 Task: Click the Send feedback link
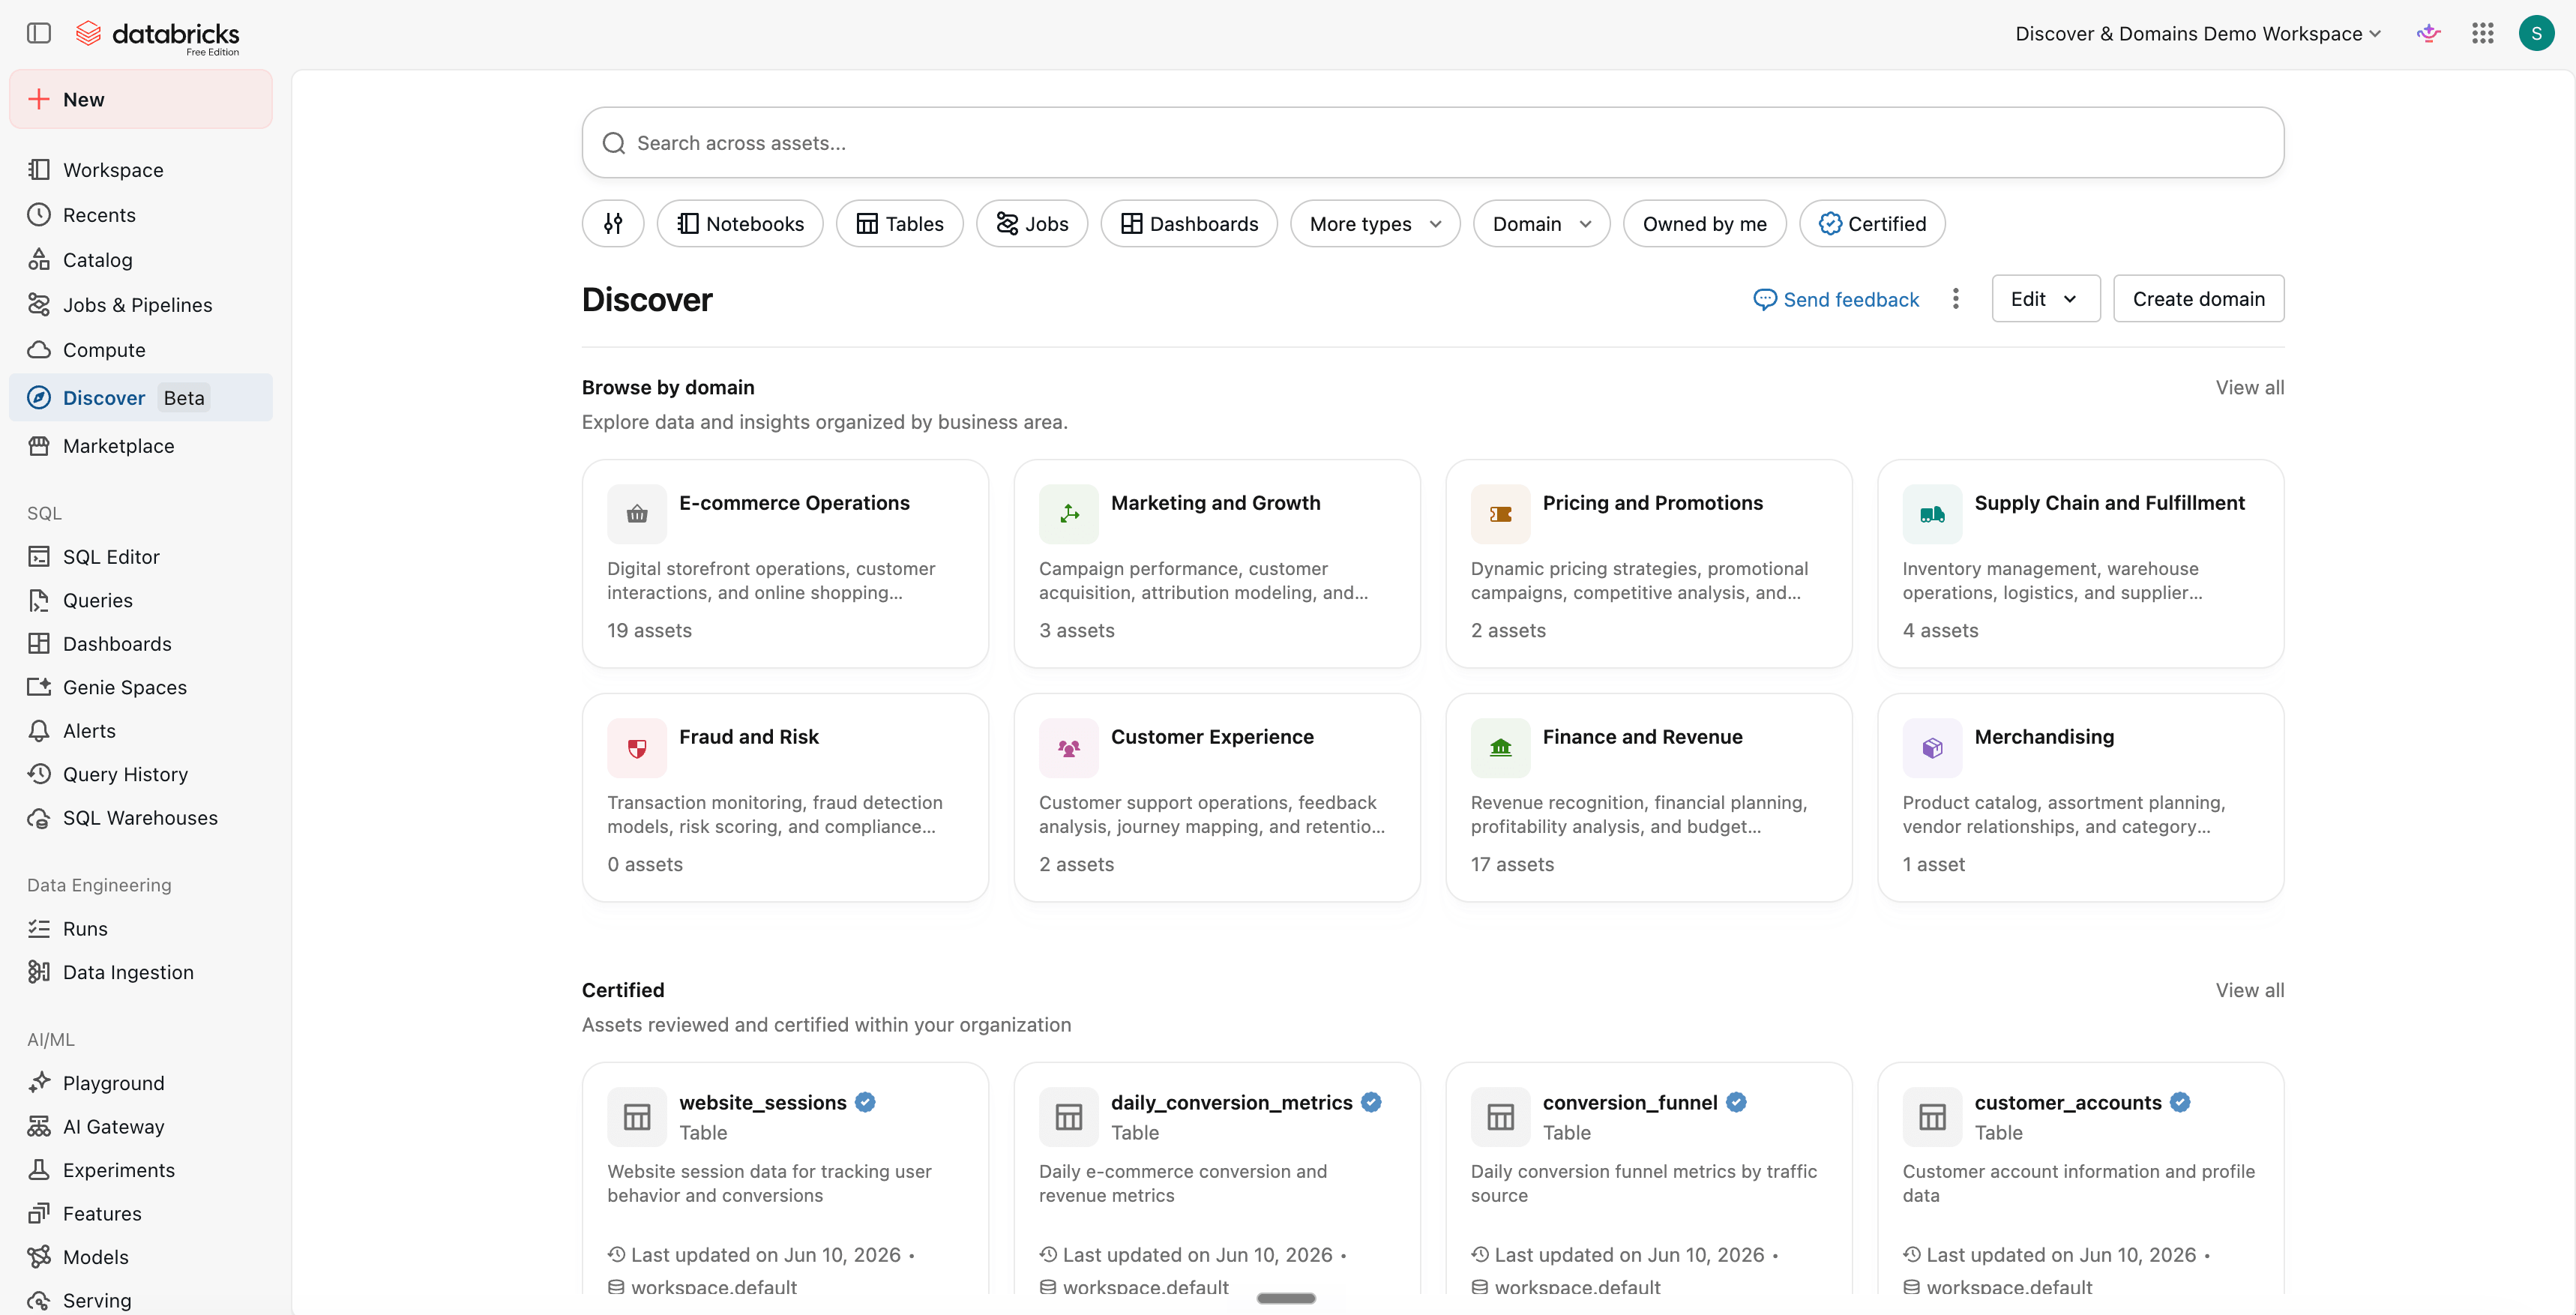pyautogui.click(x=1836, y=300)
